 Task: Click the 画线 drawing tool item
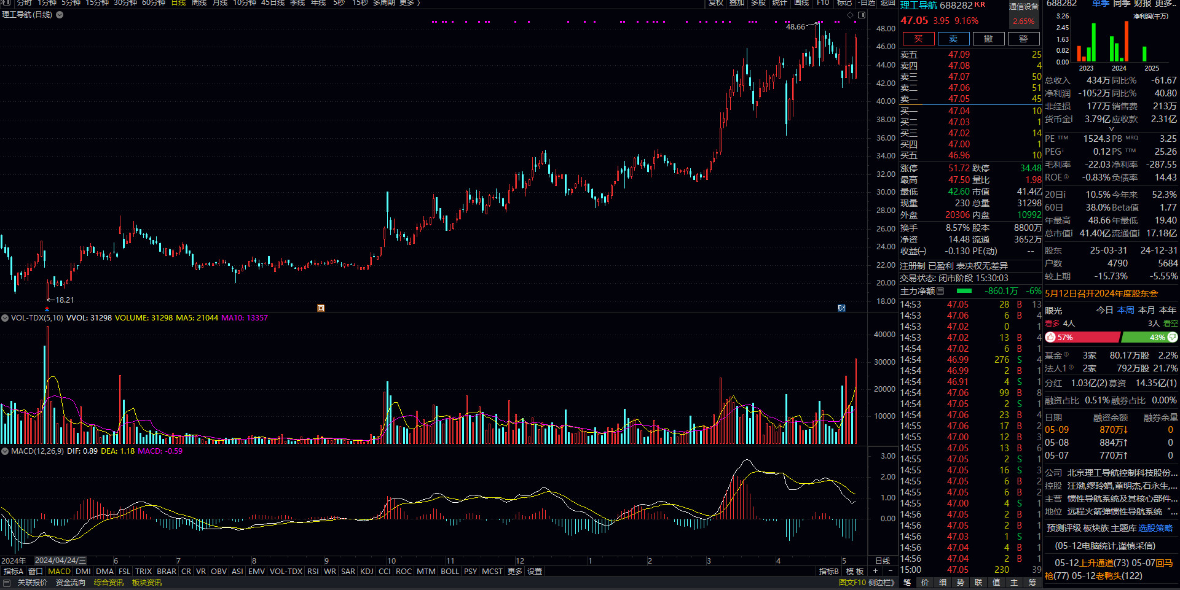point(801,3)
